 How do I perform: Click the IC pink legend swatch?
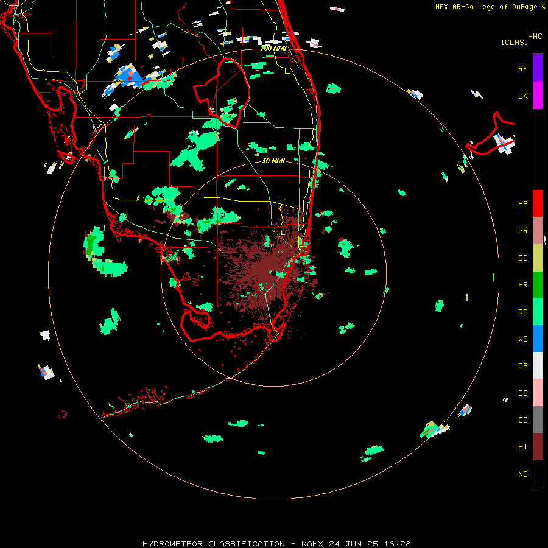tap(538, 393)
